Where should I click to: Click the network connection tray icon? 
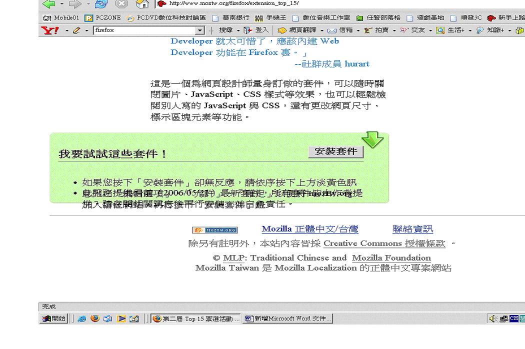tap(503, 318)
